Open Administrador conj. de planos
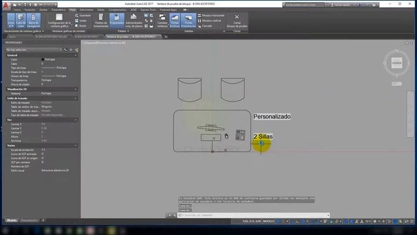 (x=134, y=20)
